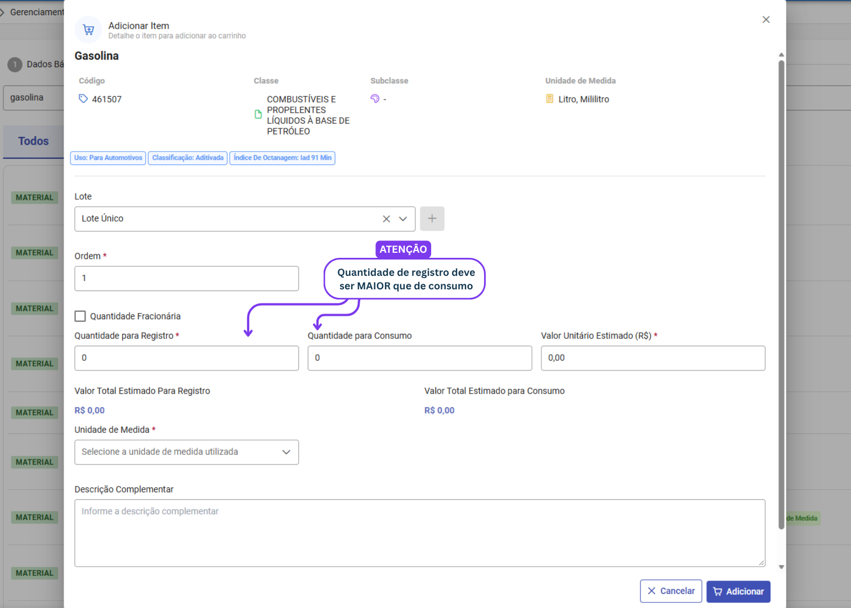The height and width of the screenshot is (608, 851).
Task: Expand the Lote dropdown
Action: pos(403,219)
